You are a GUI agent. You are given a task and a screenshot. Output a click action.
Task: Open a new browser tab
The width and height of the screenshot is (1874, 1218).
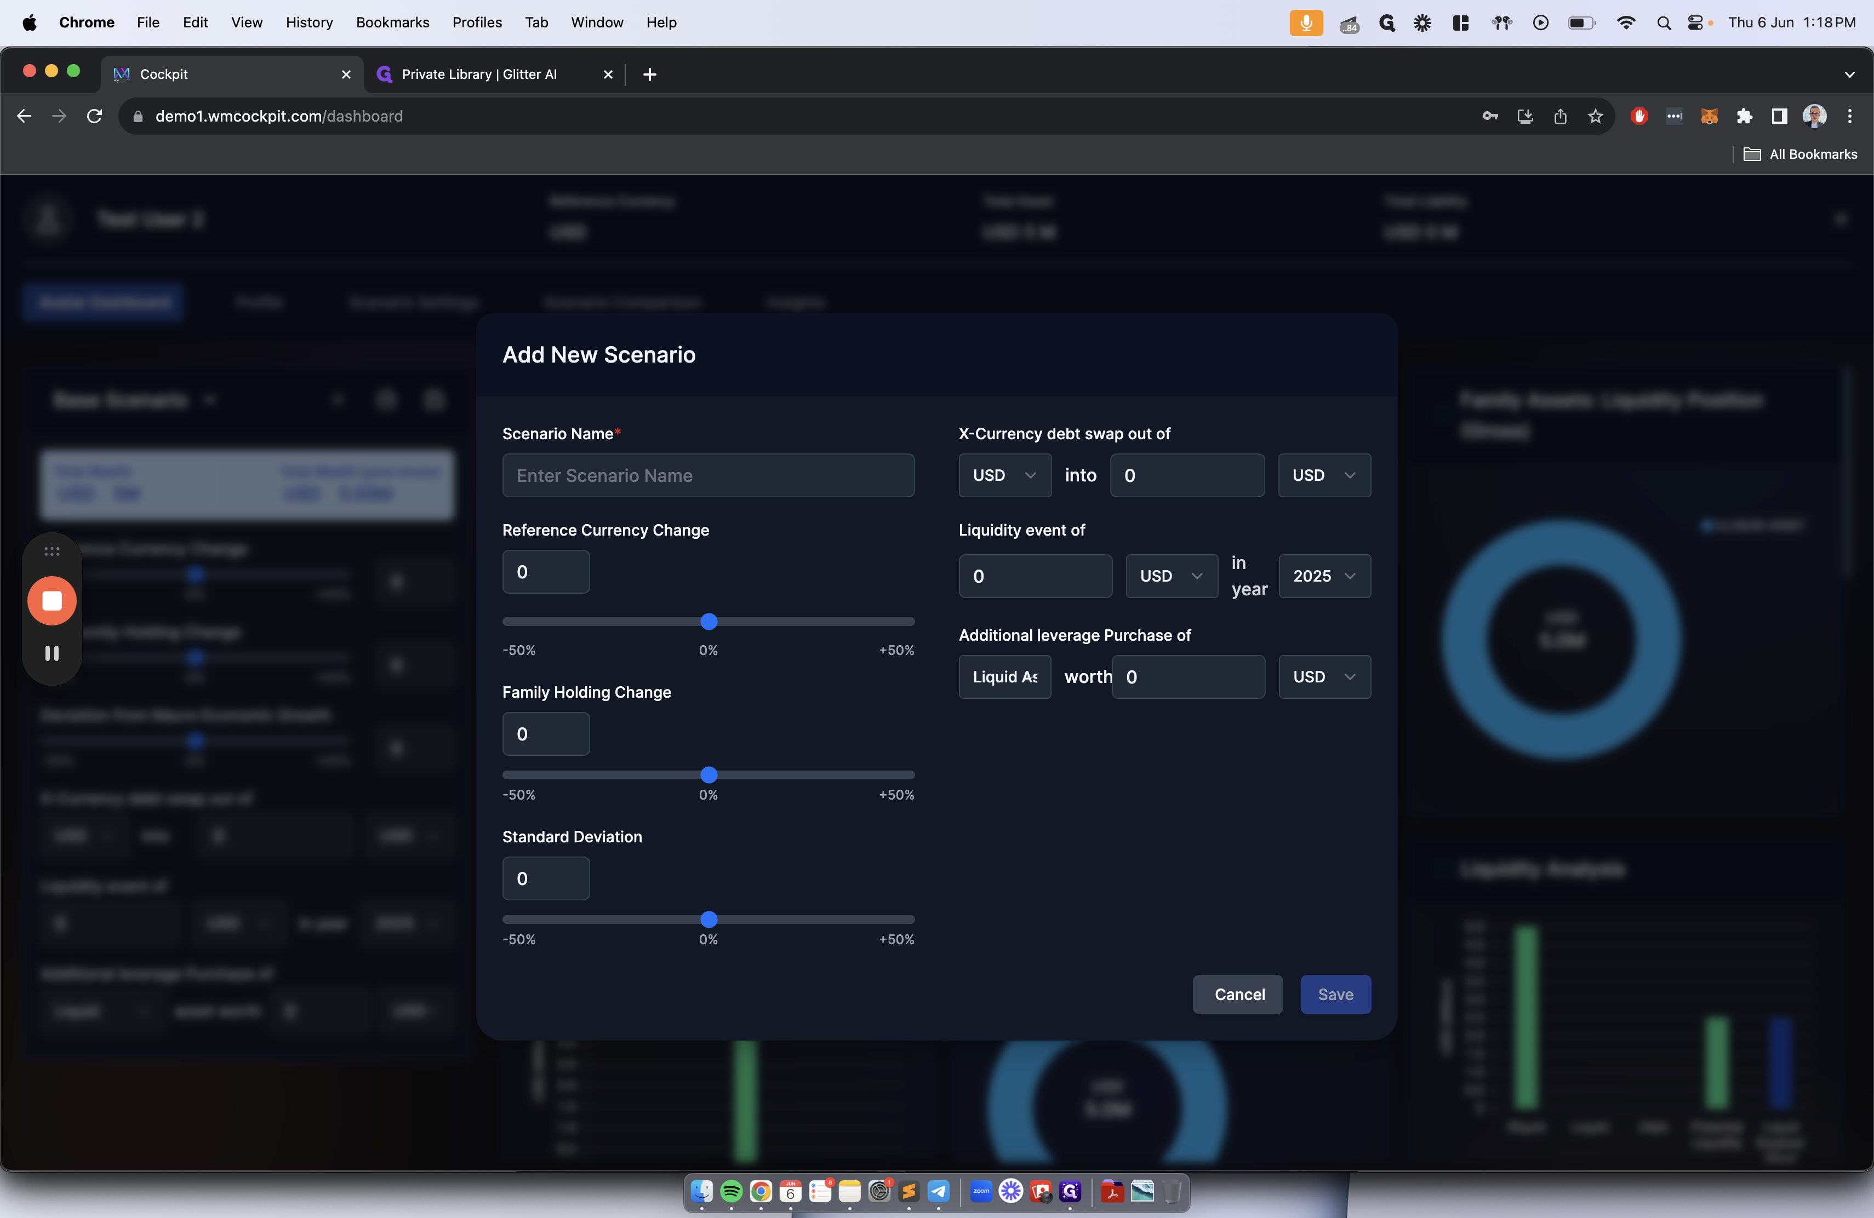[x=650, y=74]
